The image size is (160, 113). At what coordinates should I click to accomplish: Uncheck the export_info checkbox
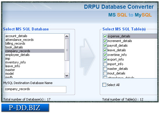click(105, 59)
